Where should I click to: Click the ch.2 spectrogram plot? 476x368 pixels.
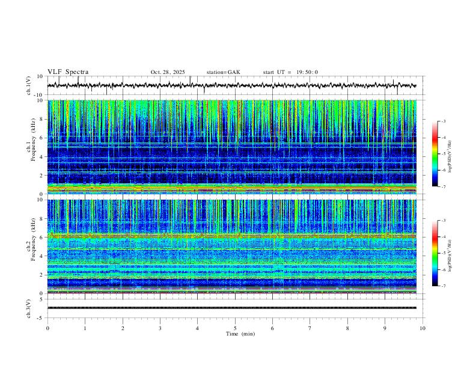(231, 247)
